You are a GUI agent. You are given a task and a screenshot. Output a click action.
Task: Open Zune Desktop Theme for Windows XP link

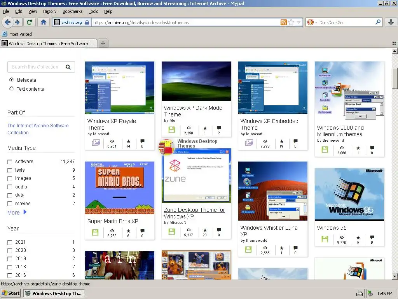[x=194, y=213]
